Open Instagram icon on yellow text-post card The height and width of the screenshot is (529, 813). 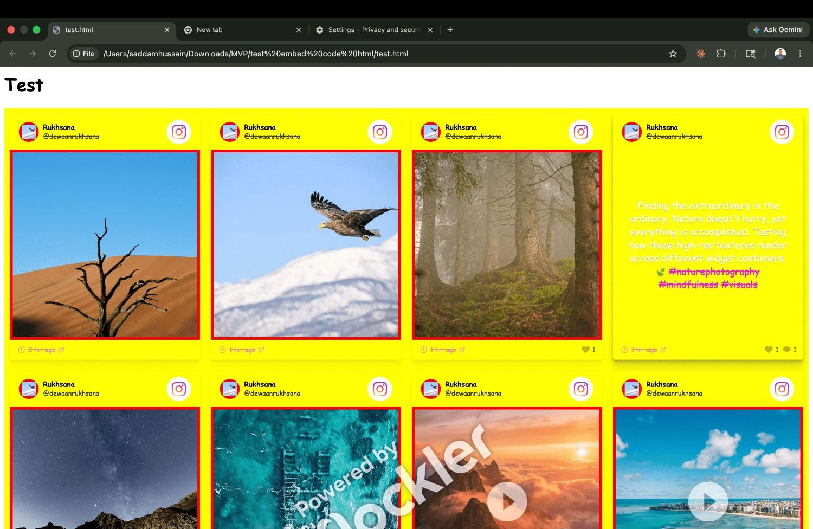pyautogui.click(x=782, y=132)
